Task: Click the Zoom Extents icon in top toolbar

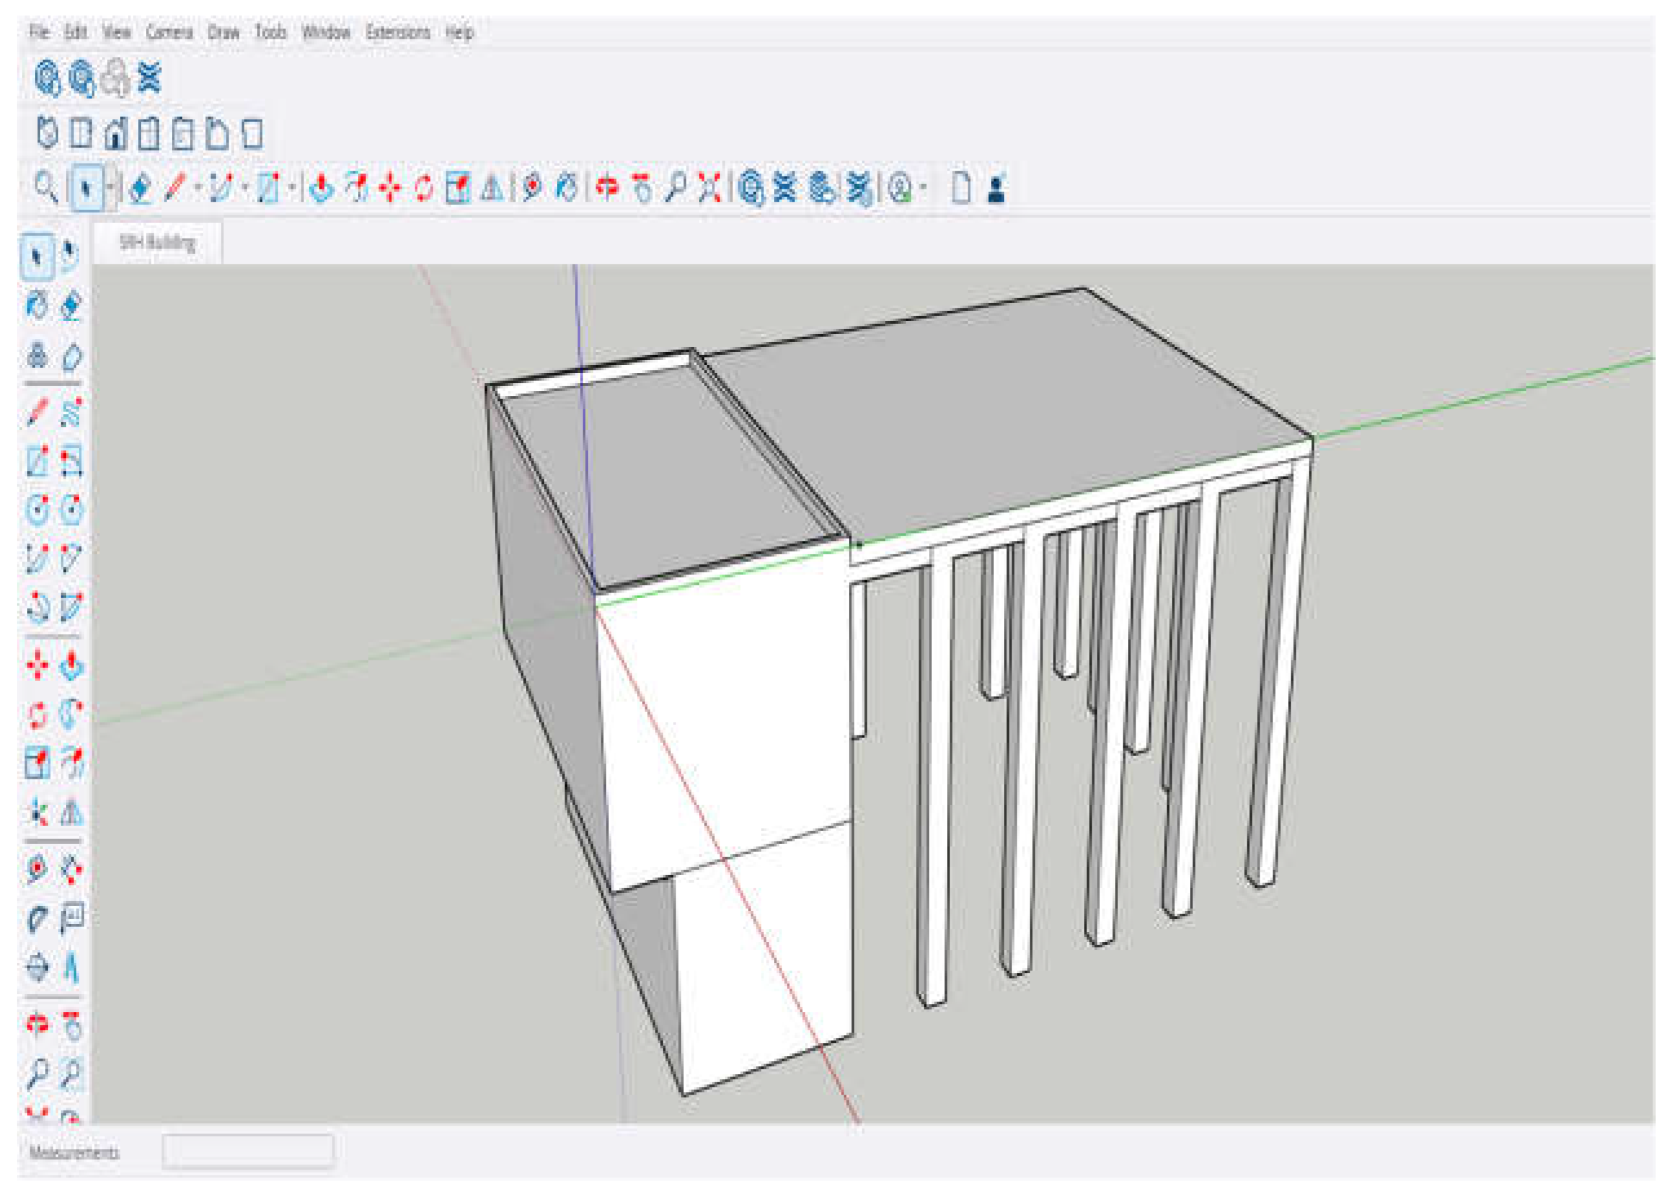Action: pos(709,187)
